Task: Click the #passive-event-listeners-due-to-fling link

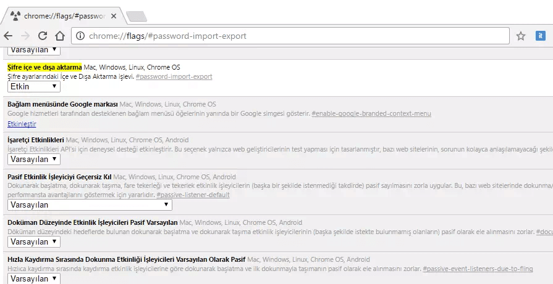Action: click(478, 269)
